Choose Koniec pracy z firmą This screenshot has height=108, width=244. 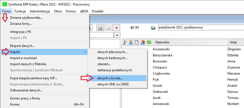45,98
